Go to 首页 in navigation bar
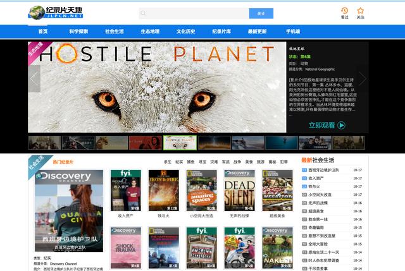405x271 pixels. click(x=43, y=32)
